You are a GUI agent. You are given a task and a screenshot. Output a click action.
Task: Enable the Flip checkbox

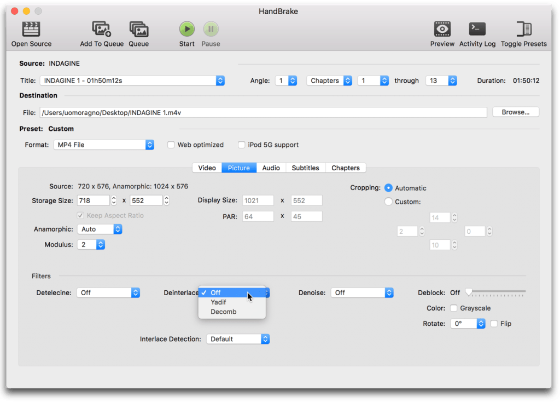pyautogui.click(x=494, y=324)
